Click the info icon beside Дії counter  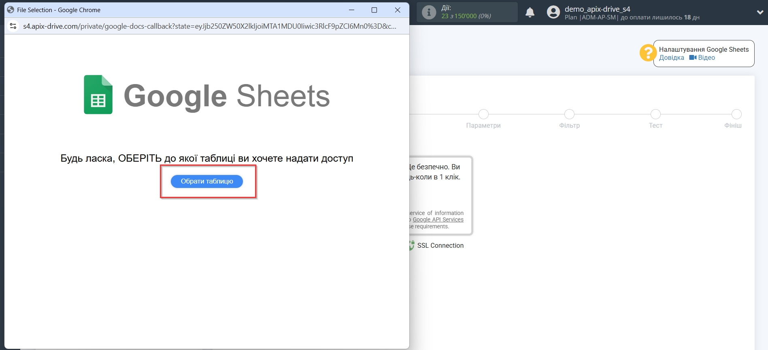pos(429,12)
